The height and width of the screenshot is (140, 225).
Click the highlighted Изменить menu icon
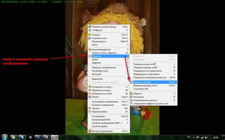90,56
